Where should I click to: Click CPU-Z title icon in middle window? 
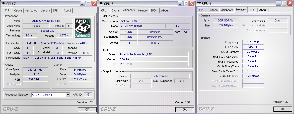tap(101, 3)
